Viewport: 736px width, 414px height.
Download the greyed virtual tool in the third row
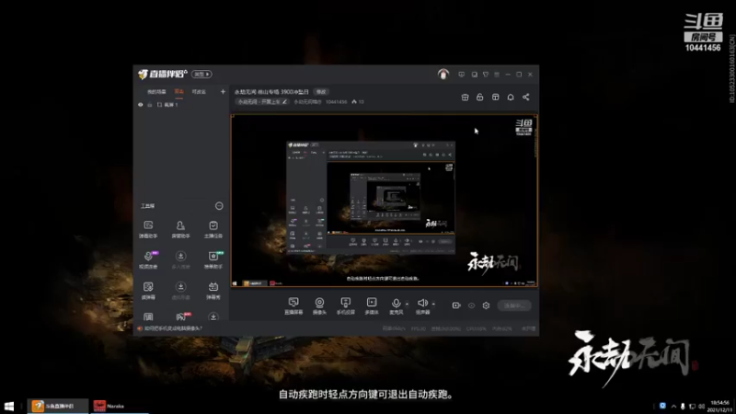180,291
